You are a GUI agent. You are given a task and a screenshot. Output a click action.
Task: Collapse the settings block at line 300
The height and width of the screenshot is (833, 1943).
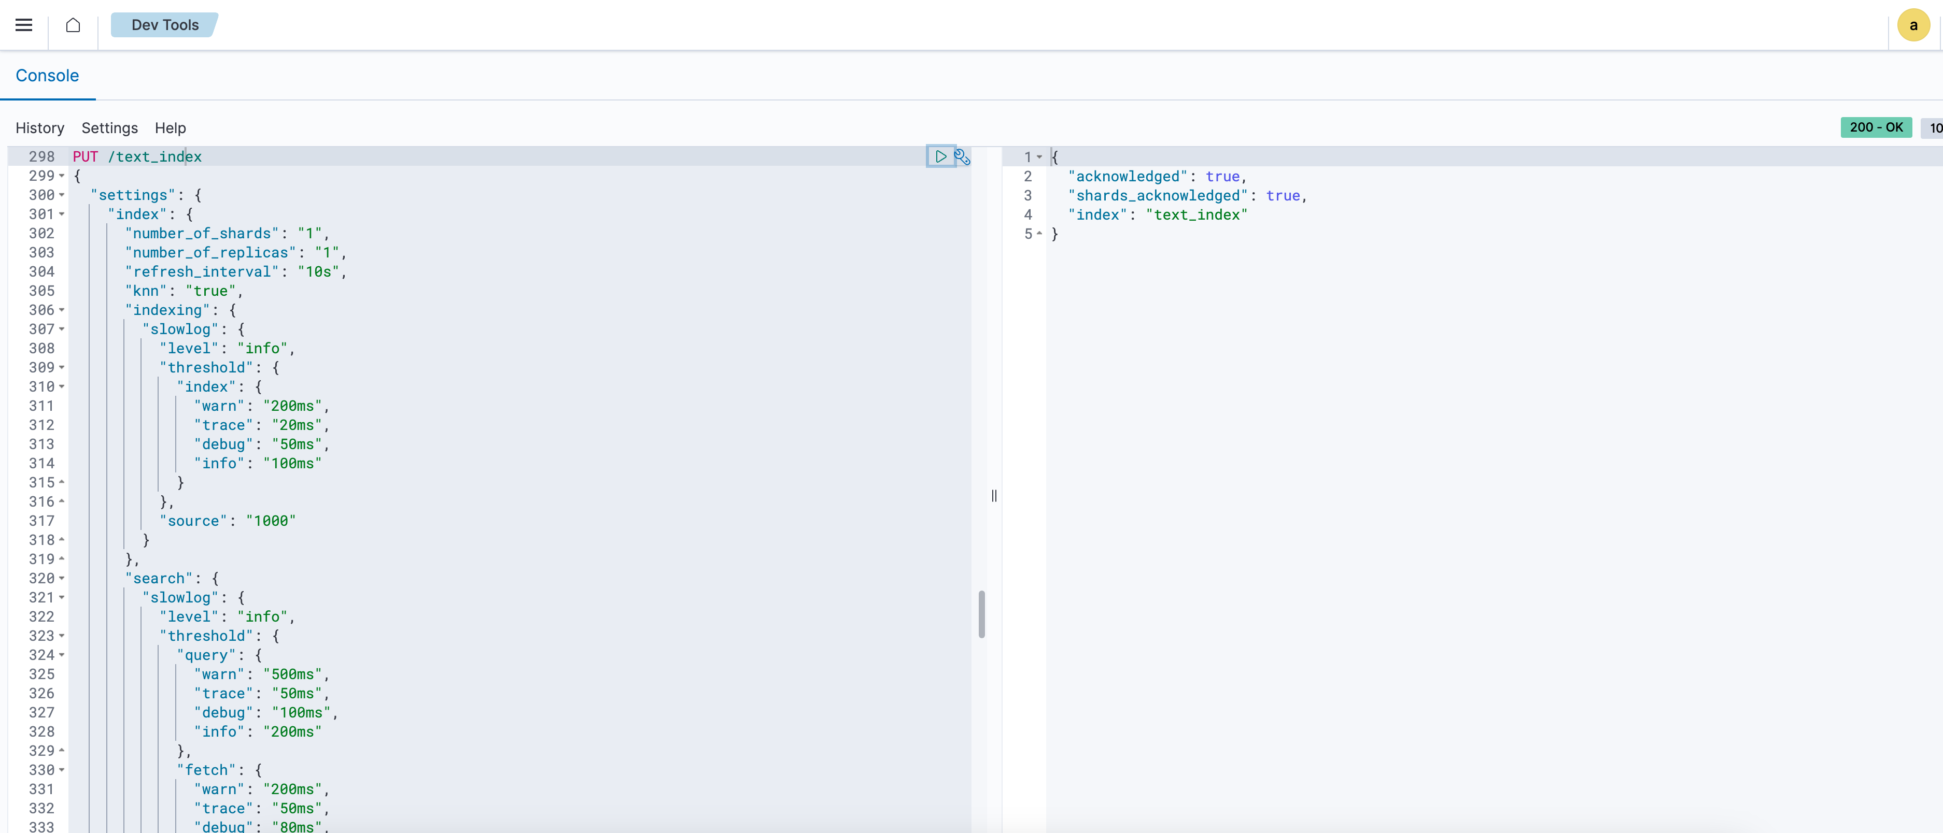62,195
